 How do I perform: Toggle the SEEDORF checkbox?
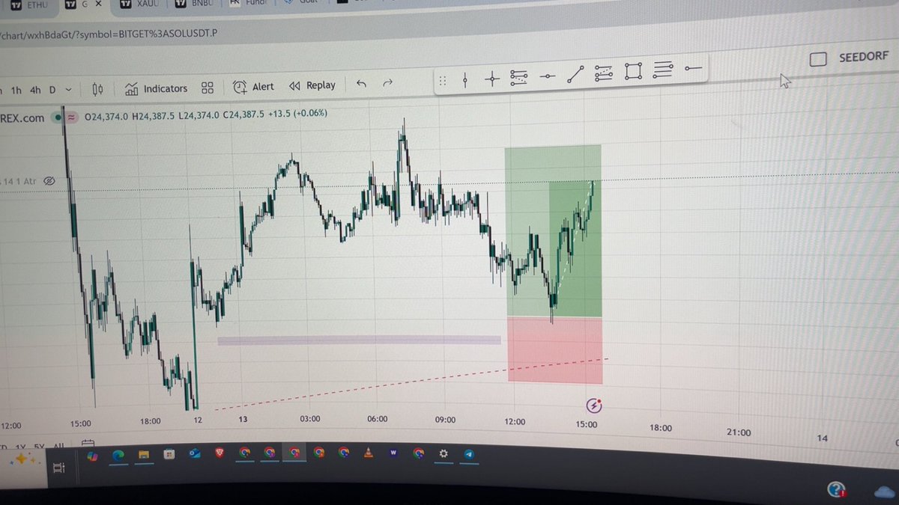click(x=818, y=58)
